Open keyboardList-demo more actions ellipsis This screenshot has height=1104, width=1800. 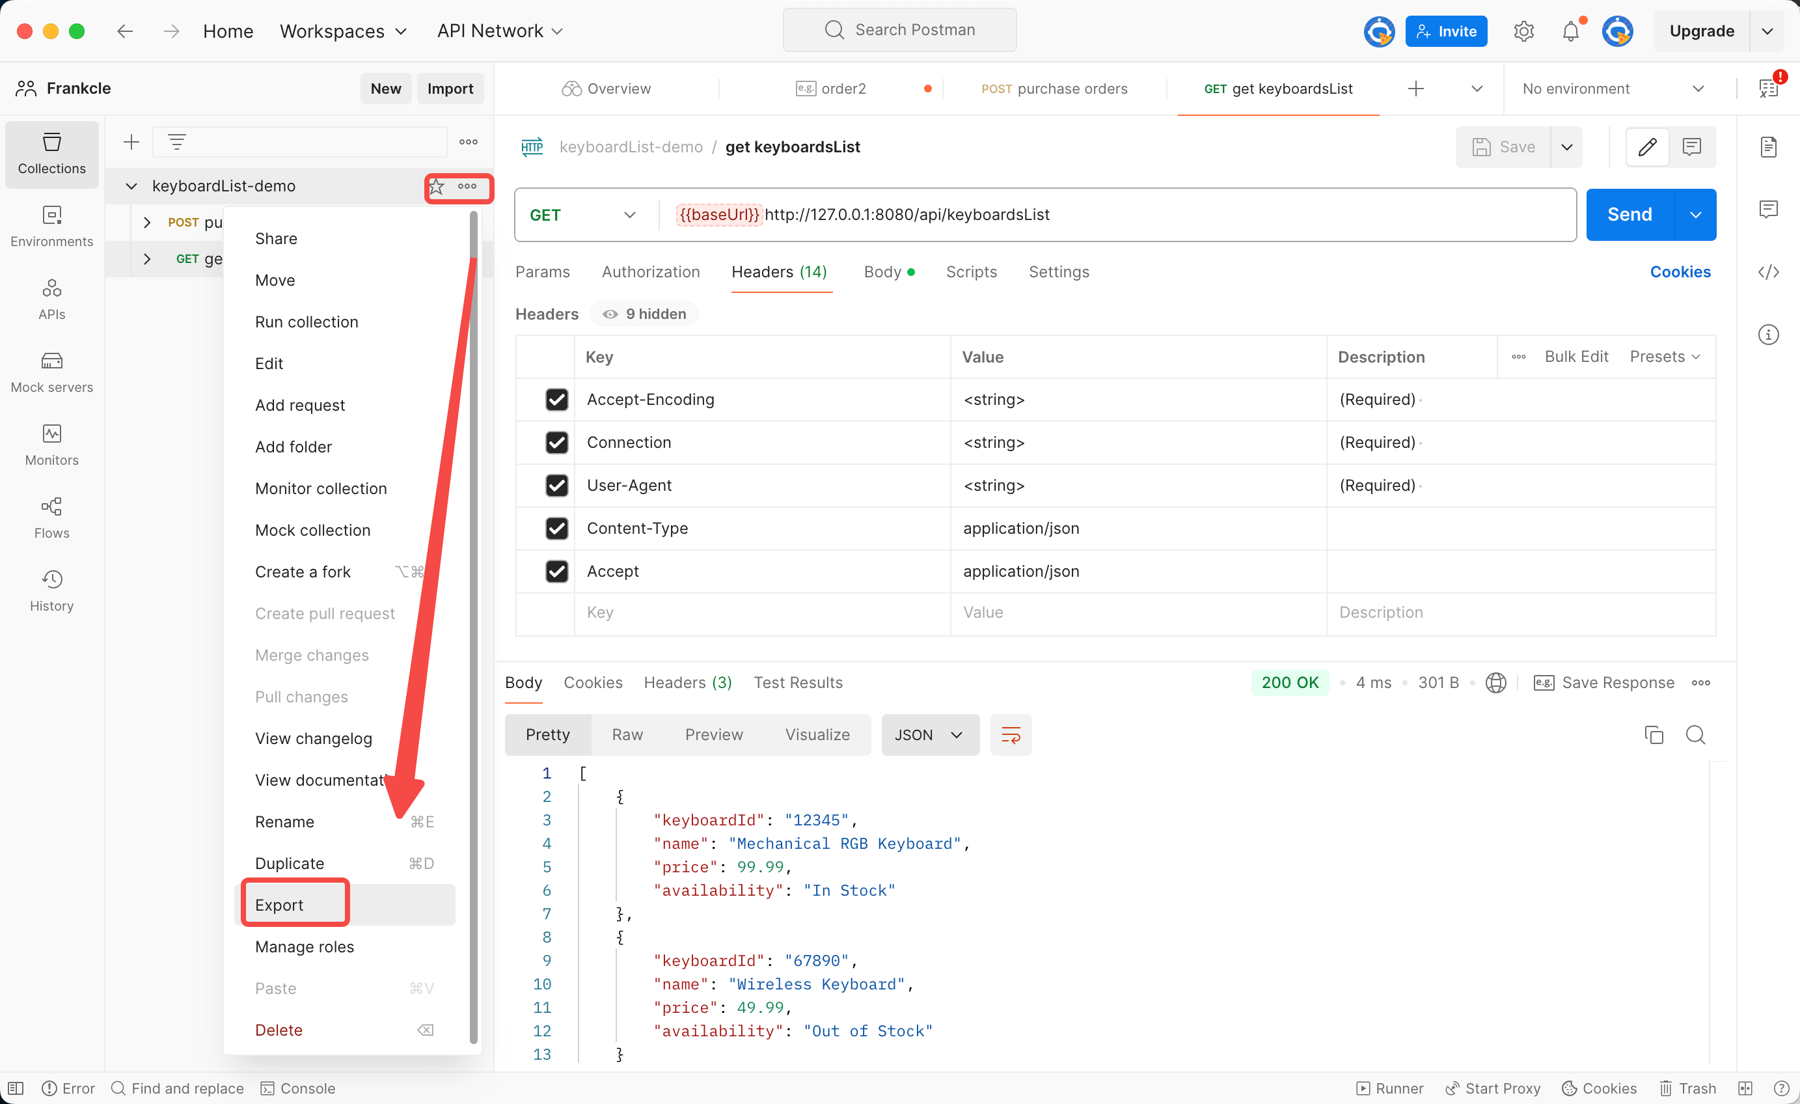[x=467, y=187]
